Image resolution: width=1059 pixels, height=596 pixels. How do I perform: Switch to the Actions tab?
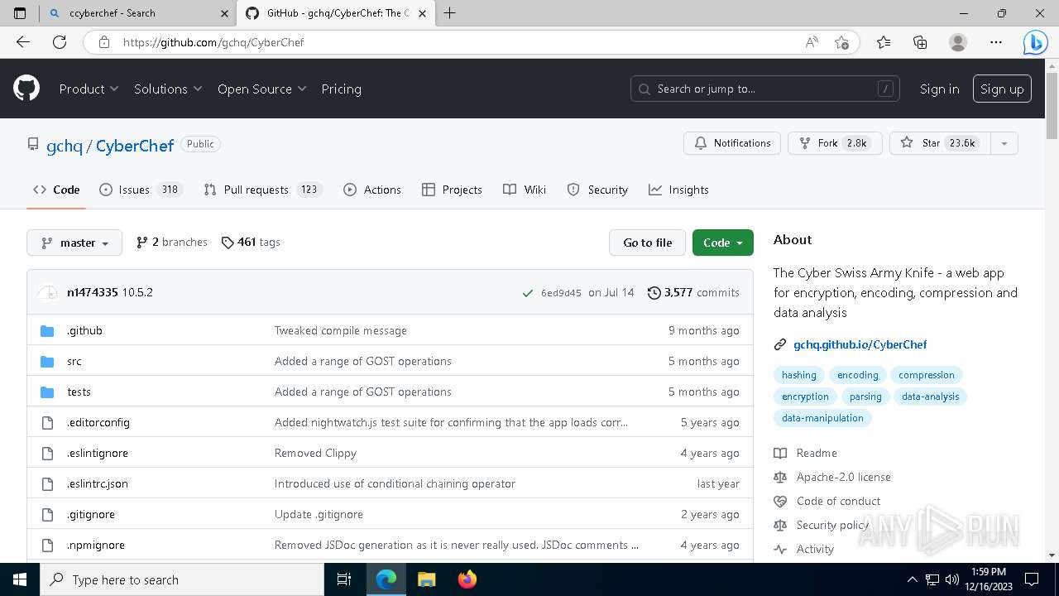click(372, 190)
